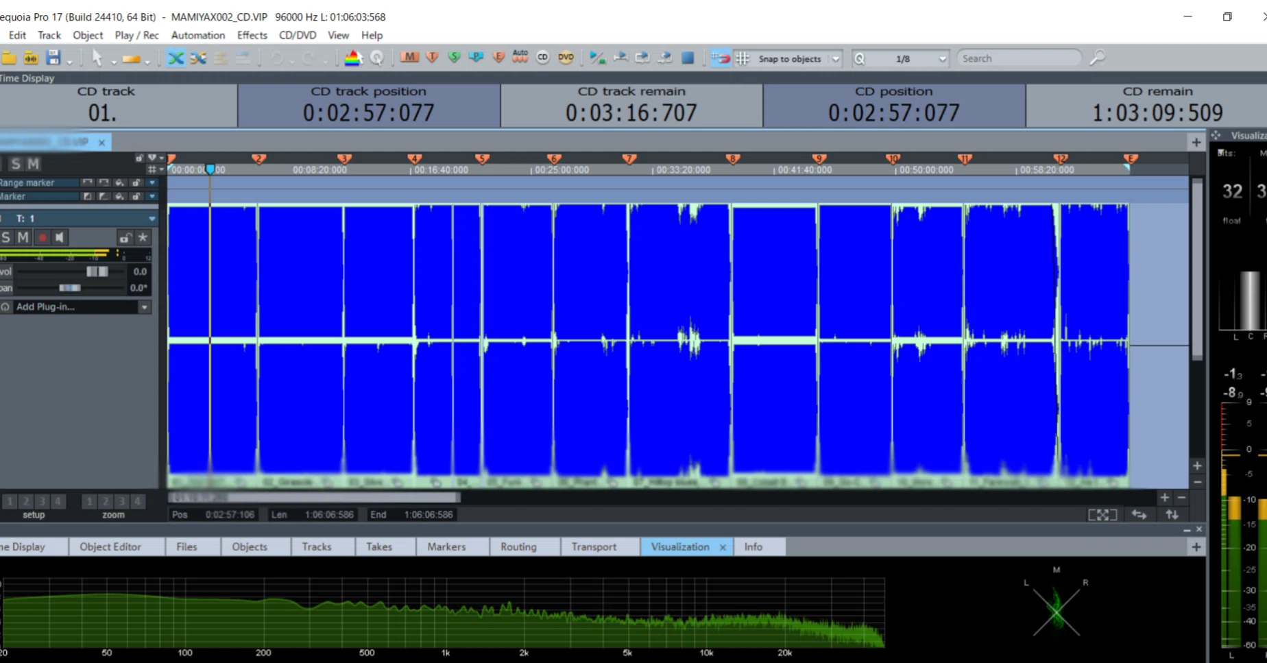The height and width of the screenshot is (663, 1267).
Task: Switch to the Info tab
Action: click(753, 546)
